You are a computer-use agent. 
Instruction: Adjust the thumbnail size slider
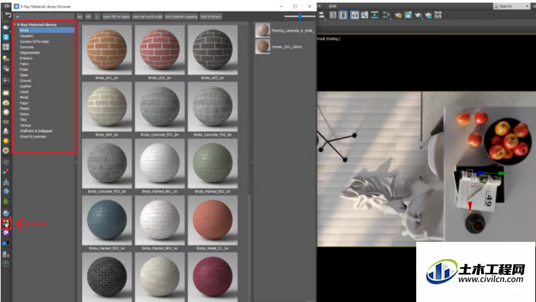(300, 16)
